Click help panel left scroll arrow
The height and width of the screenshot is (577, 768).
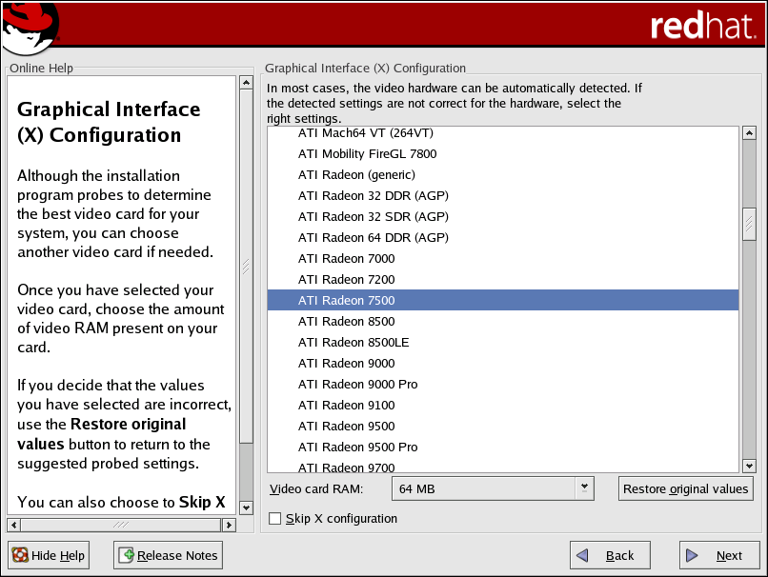click(12, 525)
